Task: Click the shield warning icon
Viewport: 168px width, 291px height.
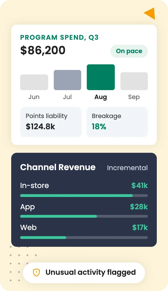Action: coord(36,273)
